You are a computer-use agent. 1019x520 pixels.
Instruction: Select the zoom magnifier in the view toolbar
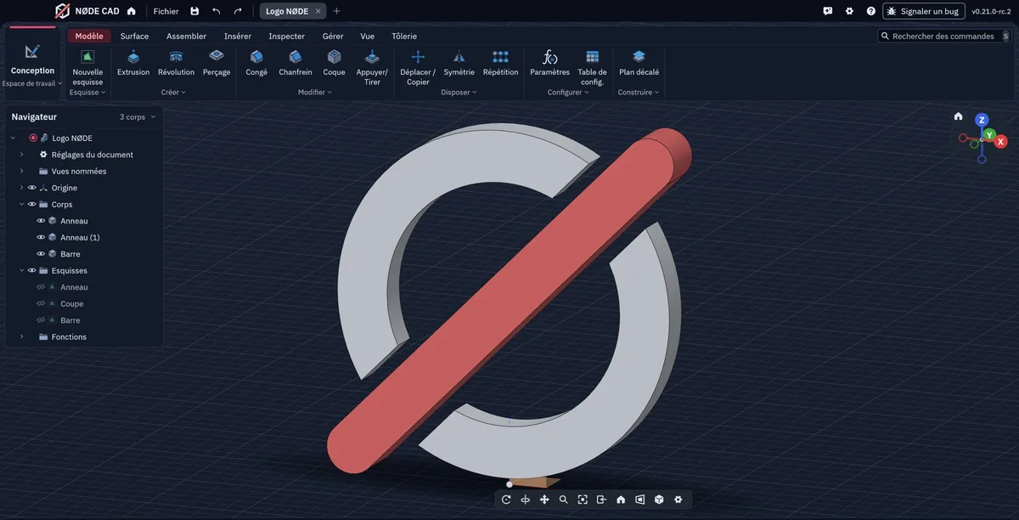[563, 500]
